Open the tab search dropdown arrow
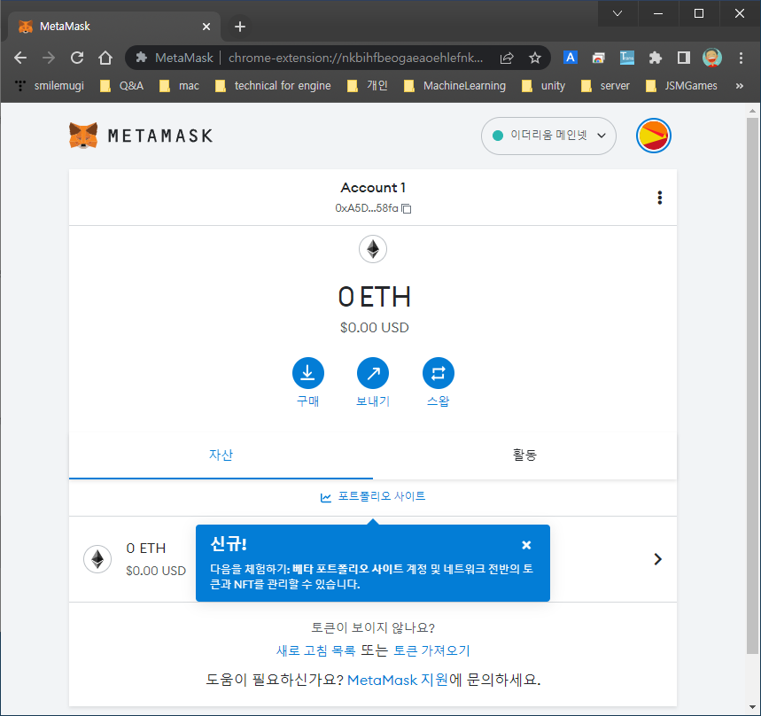This screenshot has height=716, width=761. pos(617,13)
